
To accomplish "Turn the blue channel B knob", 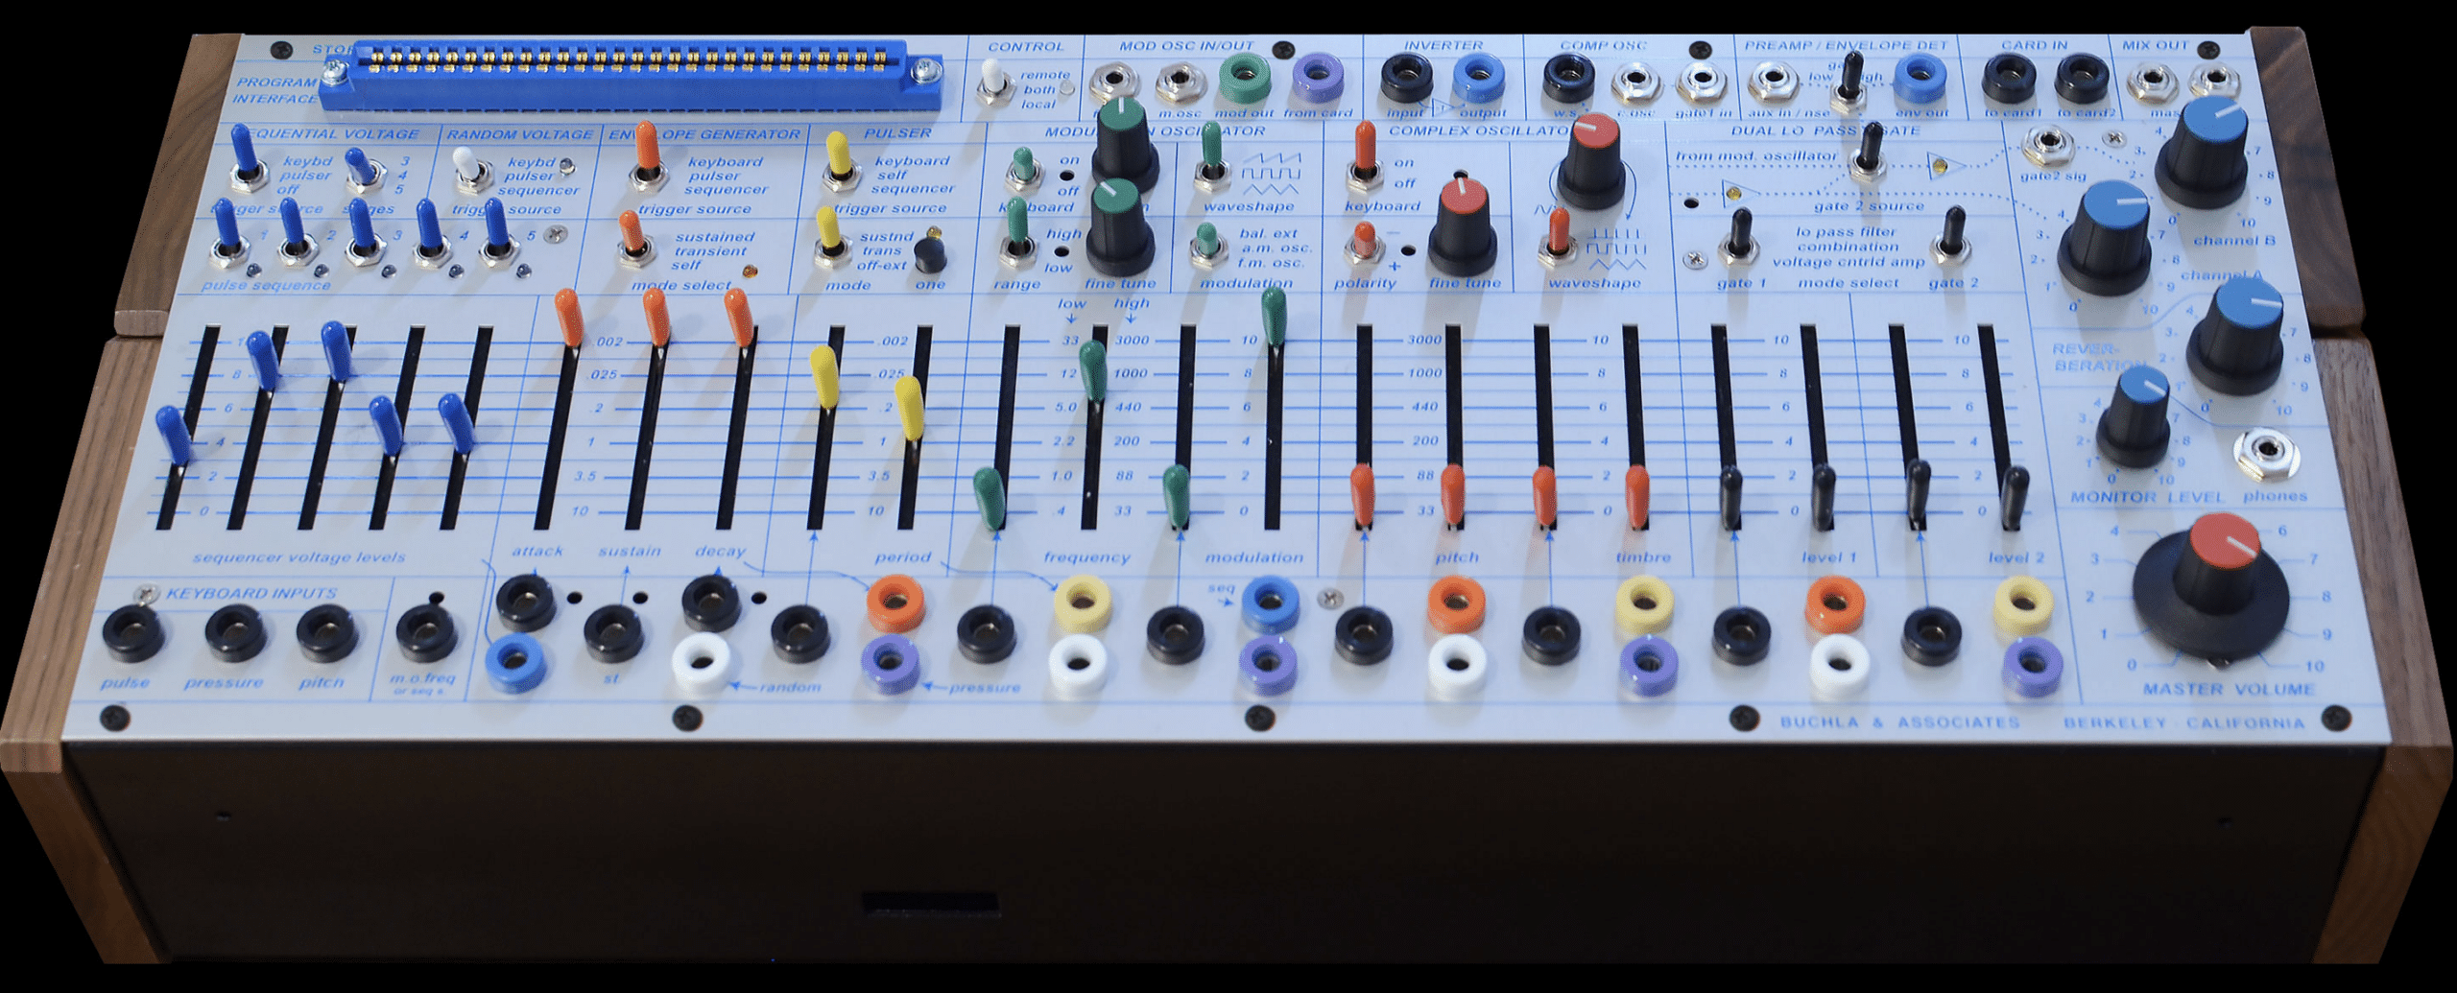I will coord(2208,153).
